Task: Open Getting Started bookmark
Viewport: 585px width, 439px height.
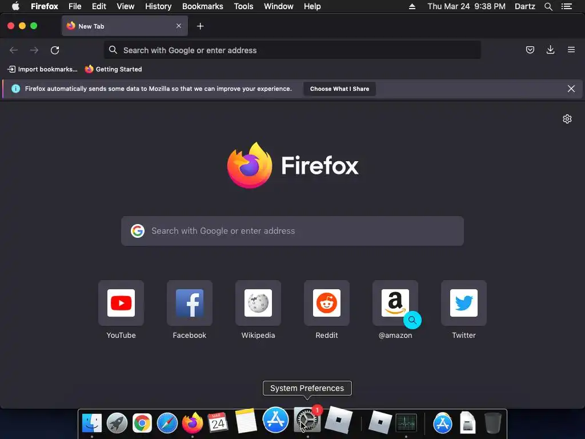Action: (114, 69)
